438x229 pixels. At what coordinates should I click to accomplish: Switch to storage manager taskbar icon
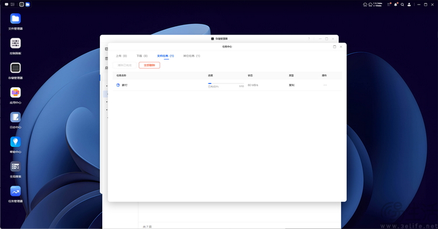22,5
